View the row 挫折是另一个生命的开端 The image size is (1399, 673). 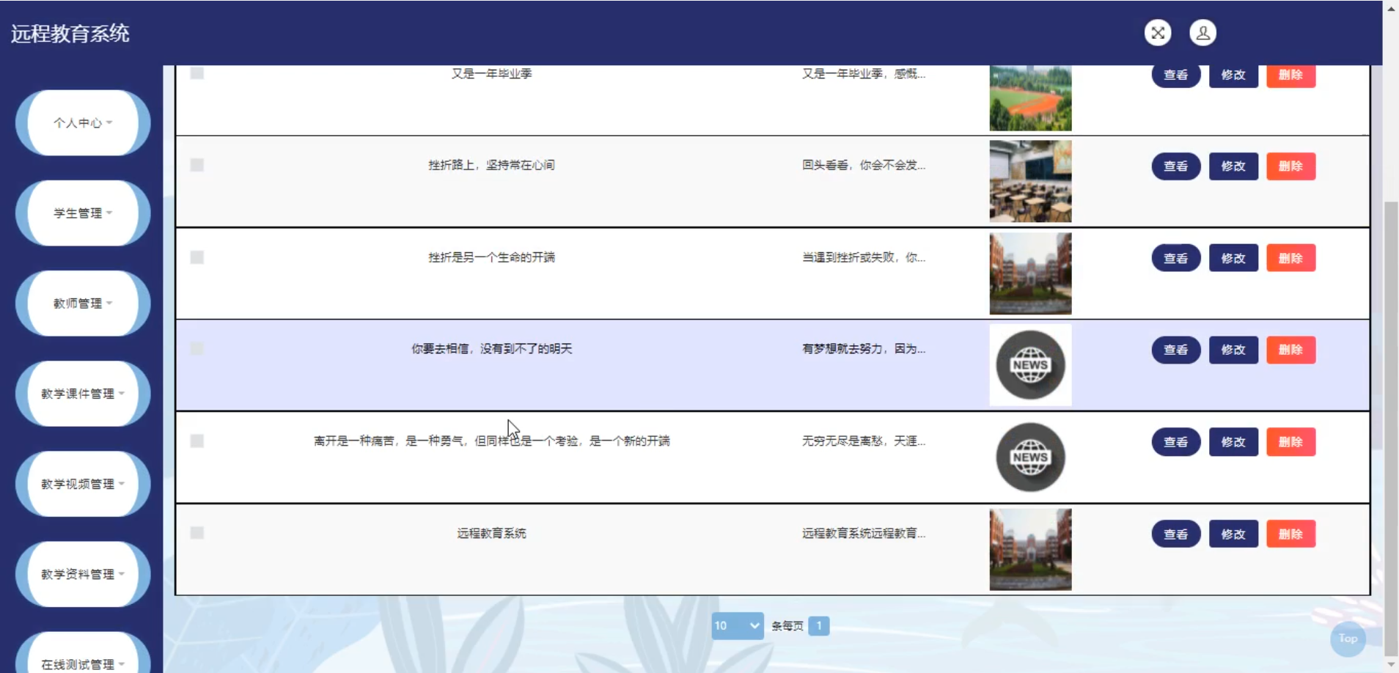1176,258
